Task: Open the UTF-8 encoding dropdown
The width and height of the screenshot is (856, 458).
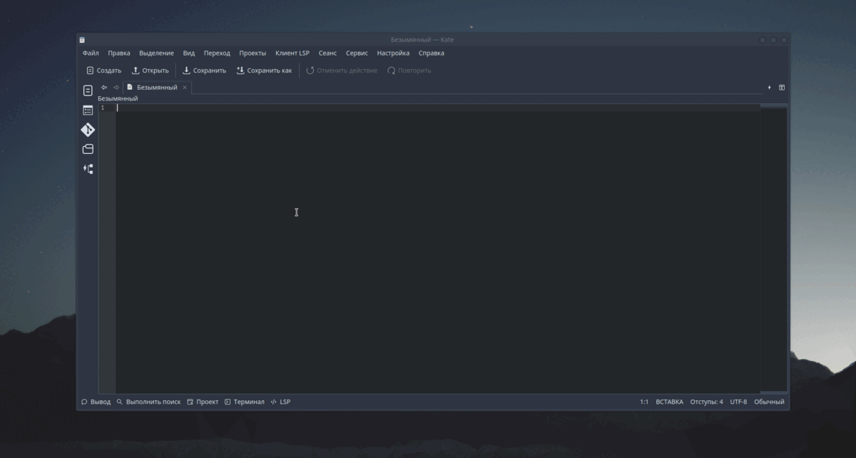Action: click(738, 402)
